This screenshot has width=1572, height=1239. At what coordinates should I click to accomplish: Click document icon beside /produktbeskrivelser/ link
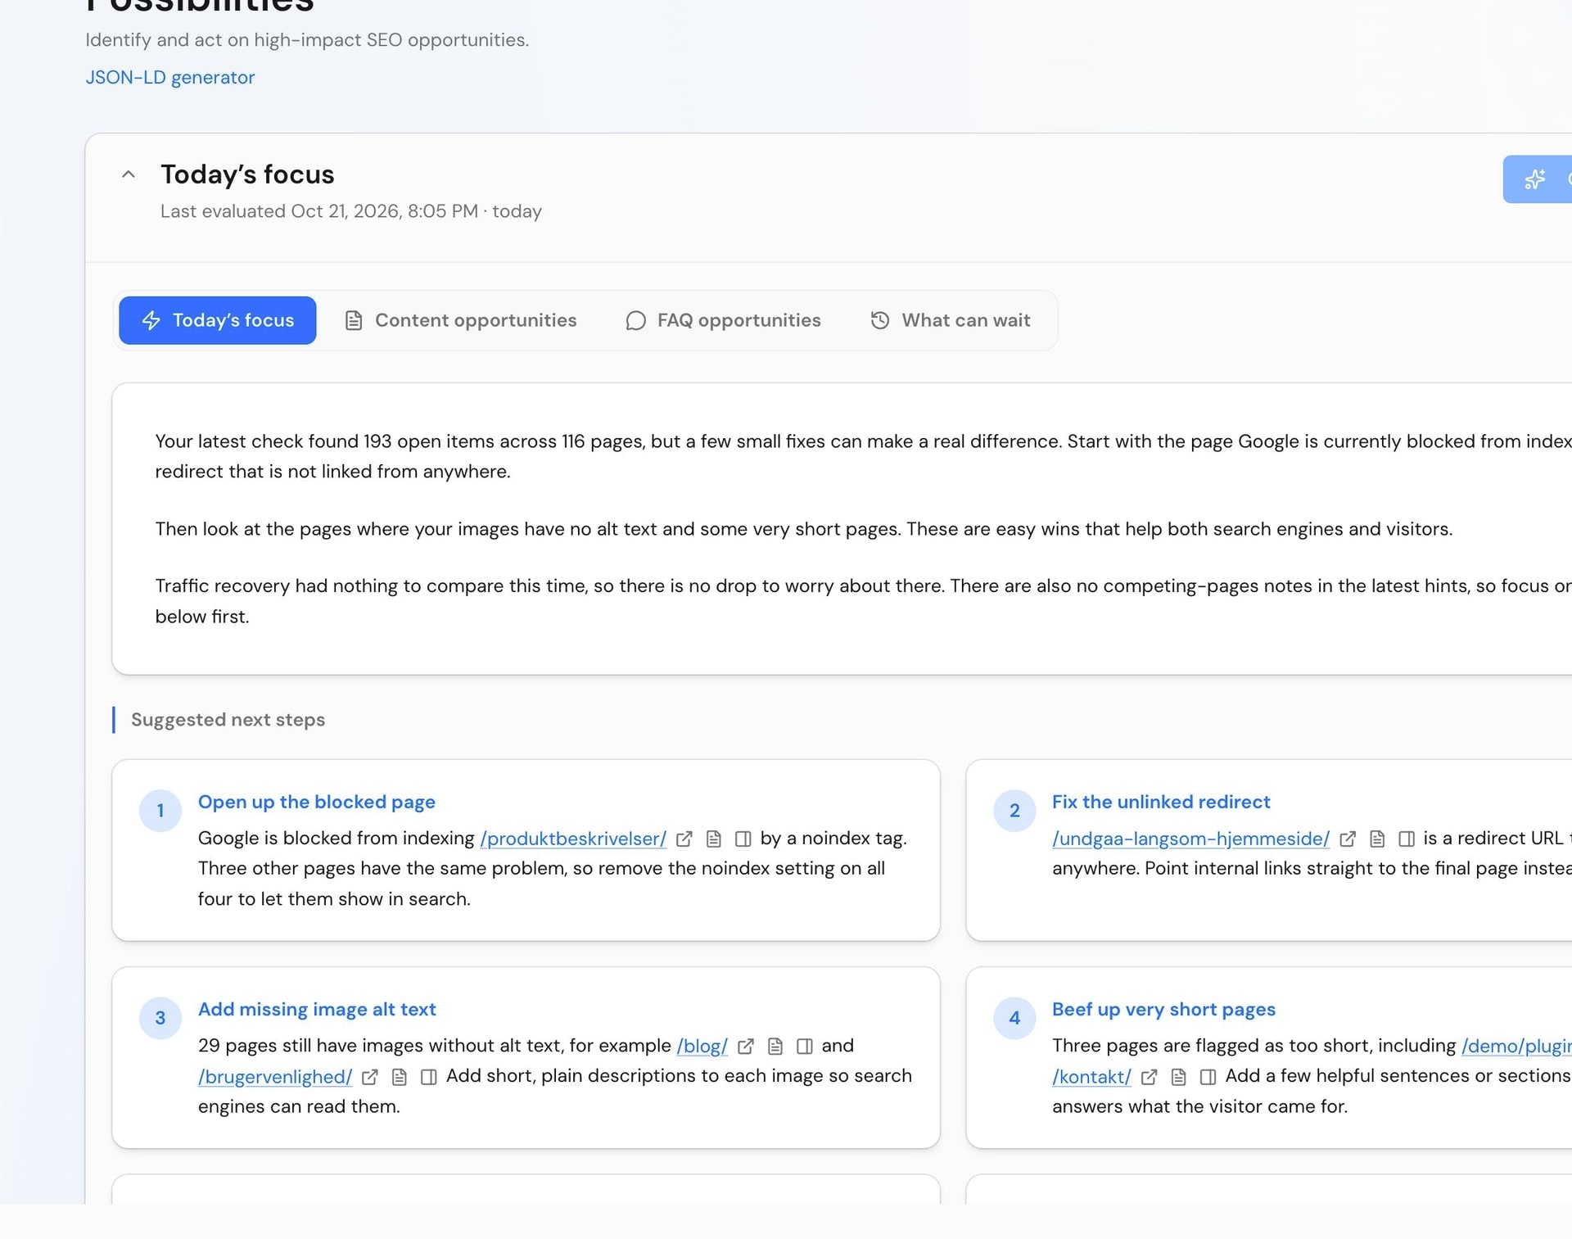(x=714, y=839)
